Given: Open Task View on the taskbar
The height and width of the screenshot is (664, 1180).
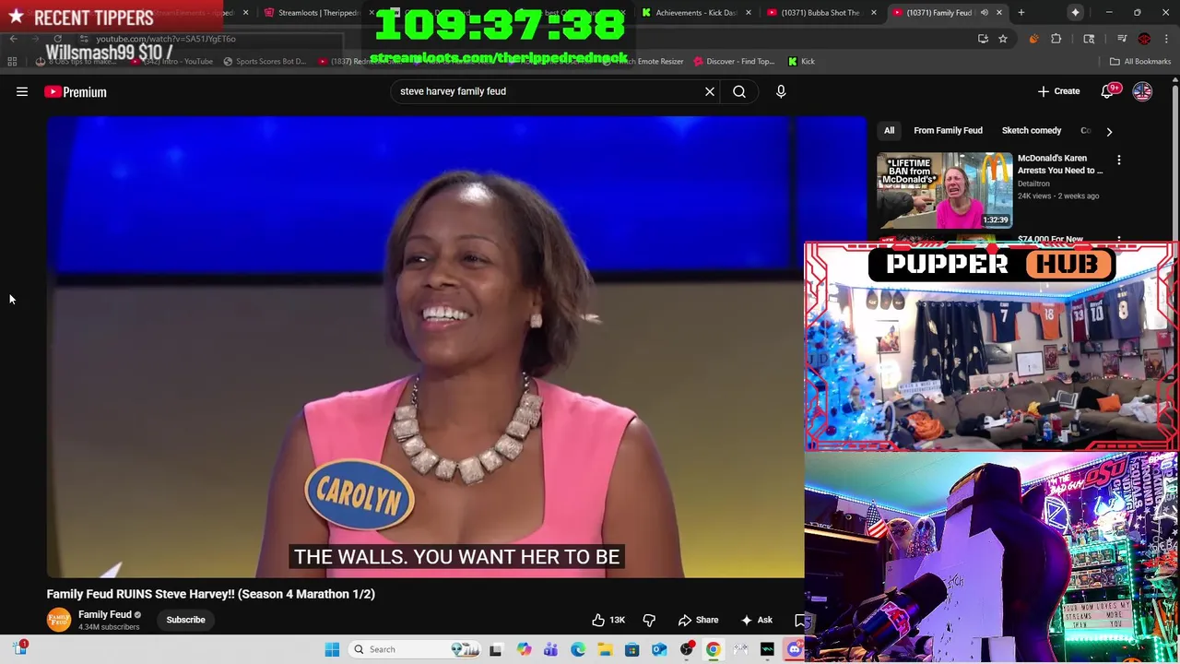Looking at the screenshot, I should [496, 649].
